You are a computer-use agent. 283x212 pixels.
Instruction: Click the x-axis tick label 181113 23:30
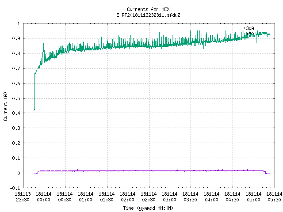23,197
